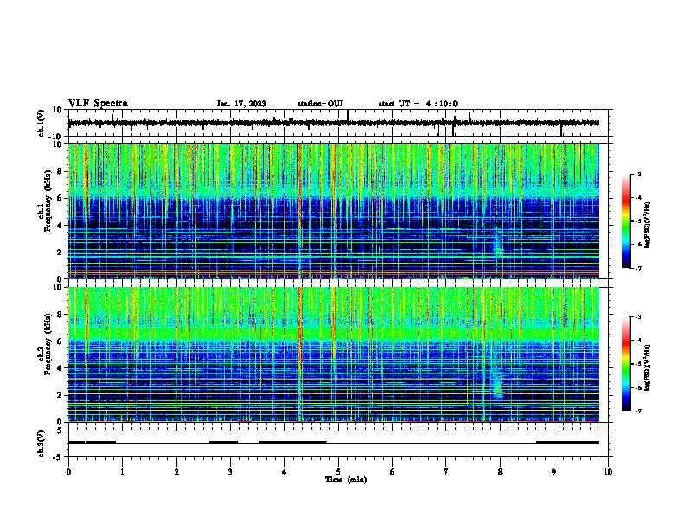Click time axis tick label "6"
This screenshot has height=529, width=685.
click(x=393, y=472)
